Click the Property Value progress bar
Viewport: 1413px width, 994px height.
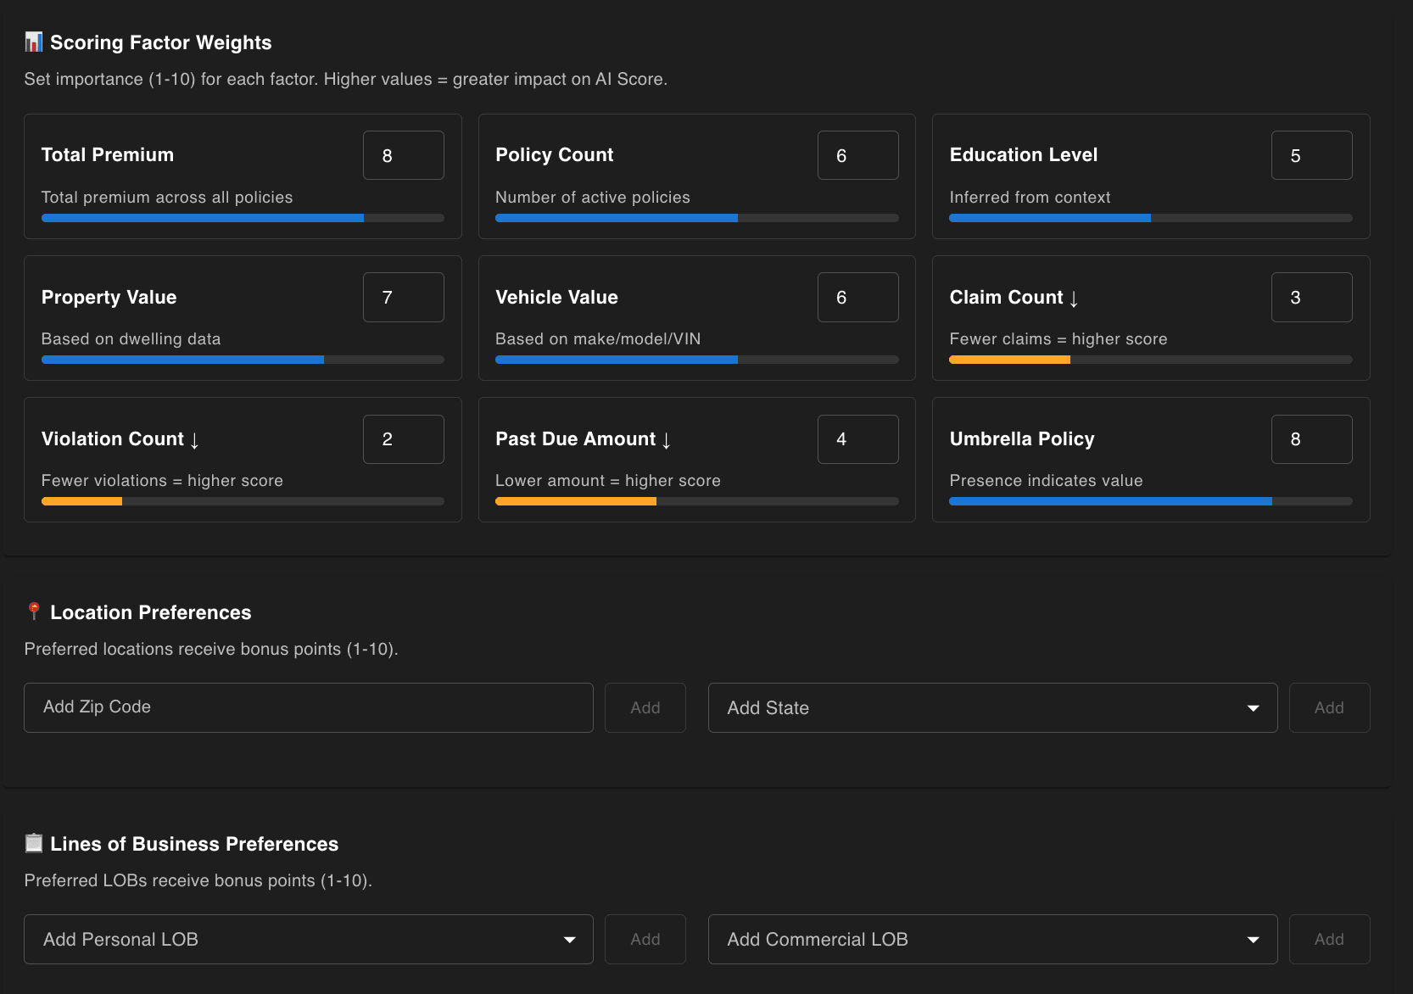(243, 360)
